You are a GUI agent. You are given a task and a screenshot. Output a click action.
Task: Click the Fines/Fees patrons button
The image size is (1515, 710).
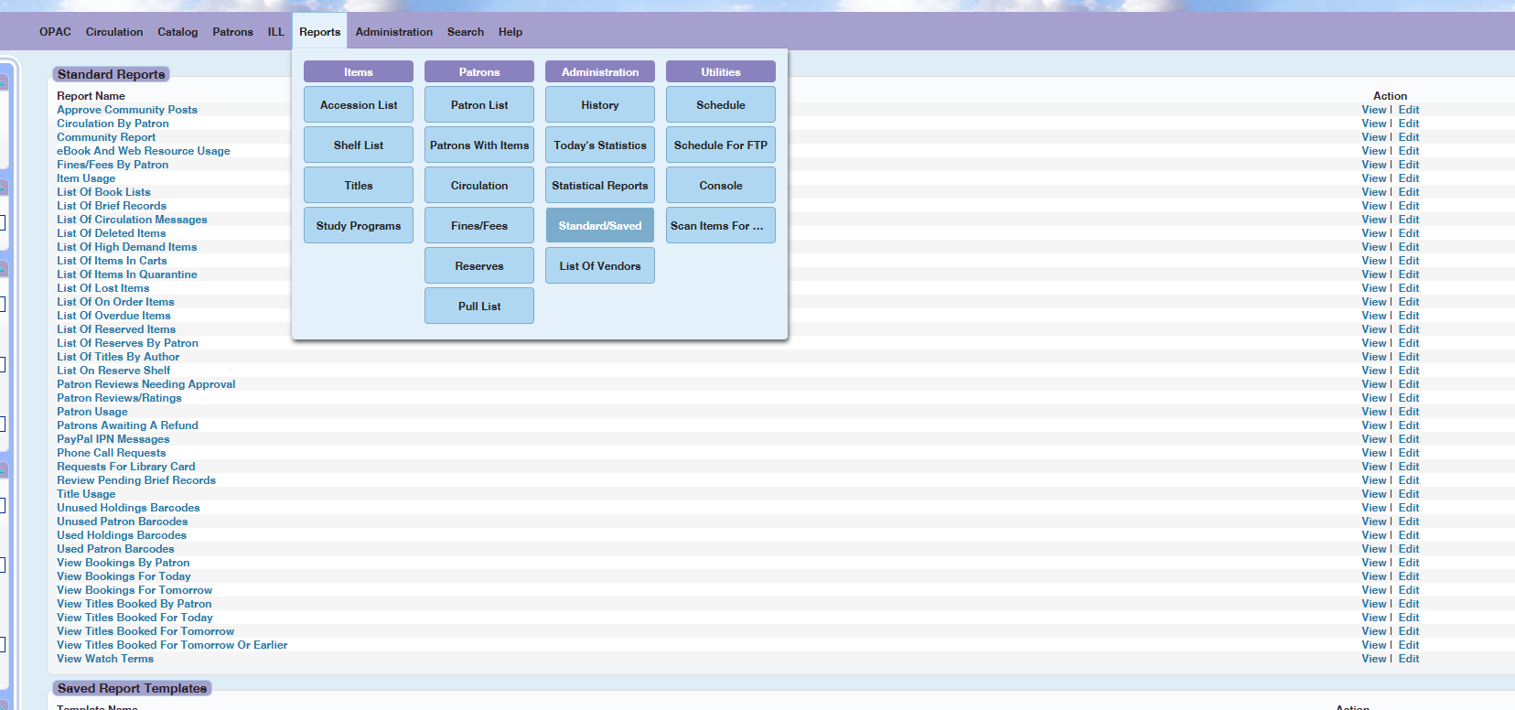(x=479, y=226)
